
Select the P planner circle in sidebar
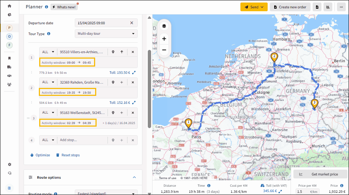9,28
